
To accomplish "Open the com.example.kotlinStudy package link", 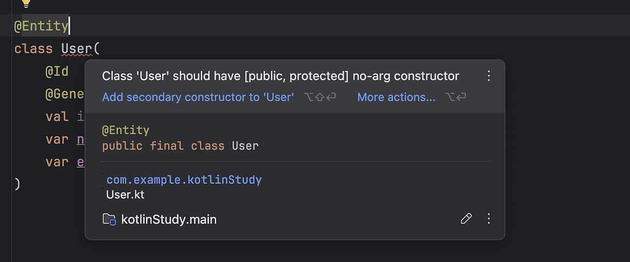I will pos(184,180).
